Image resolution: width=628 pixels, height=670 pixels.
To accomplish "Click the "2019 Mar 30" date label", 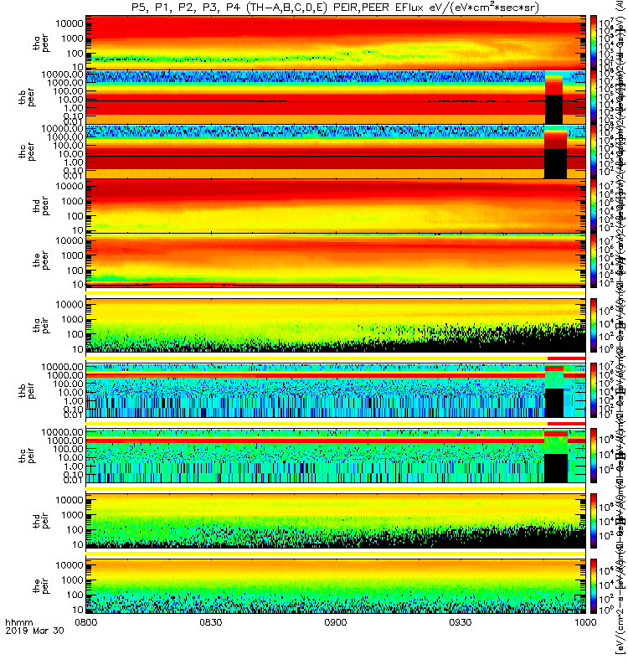I will (34, 631).
